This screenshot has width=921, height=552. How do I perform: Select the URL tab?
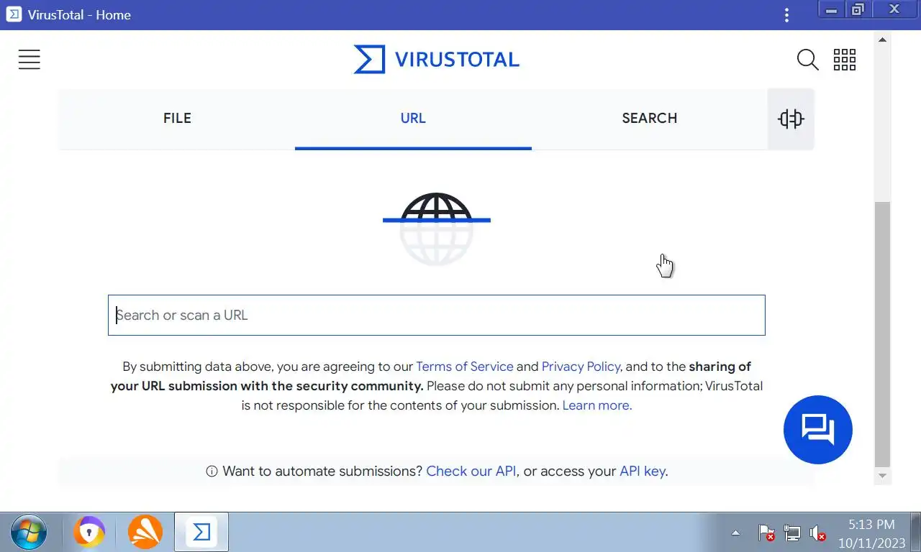click(x=413, y=119)
